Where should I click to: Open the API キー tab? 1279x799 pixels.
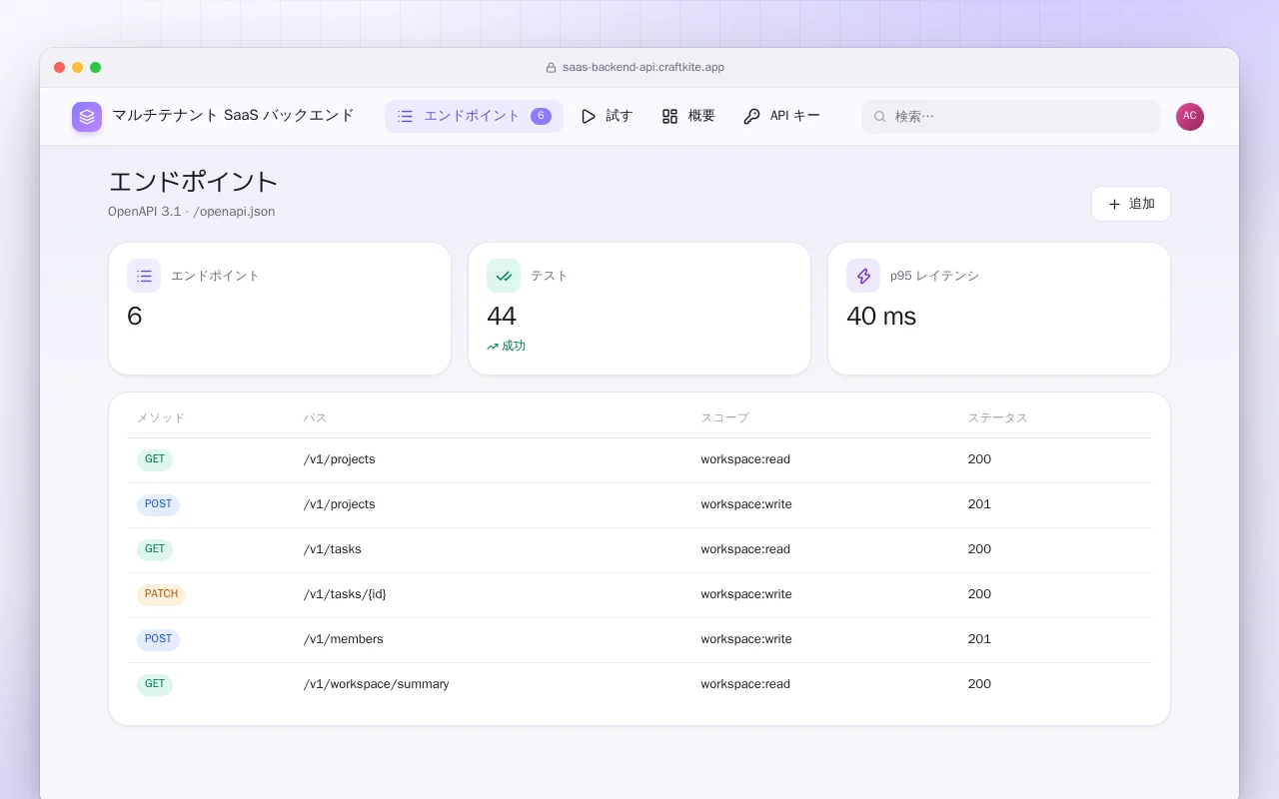pyautogui.click(x=782, y=117)
